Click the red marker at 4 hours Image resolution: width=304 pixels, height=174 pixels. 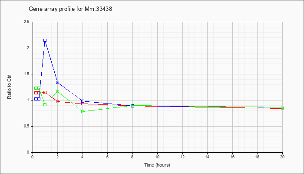(x=83, y=104)
